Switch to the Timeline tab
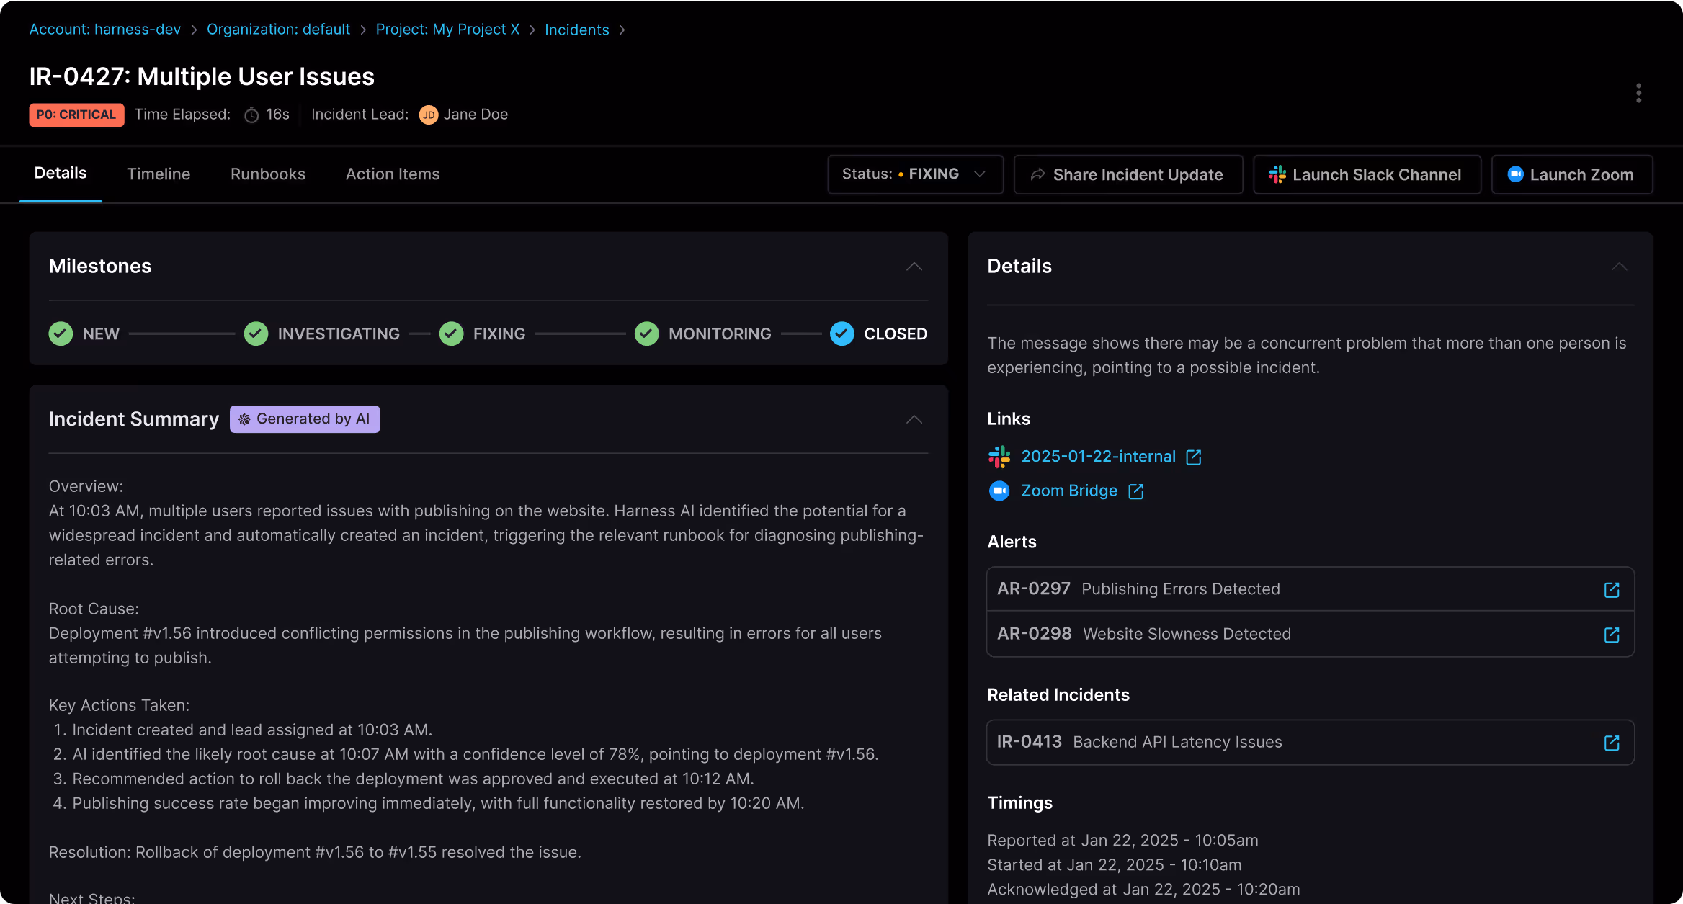The width and height of the screenshot is (1683, 904). pyautogui.click(x=159, y=174)
